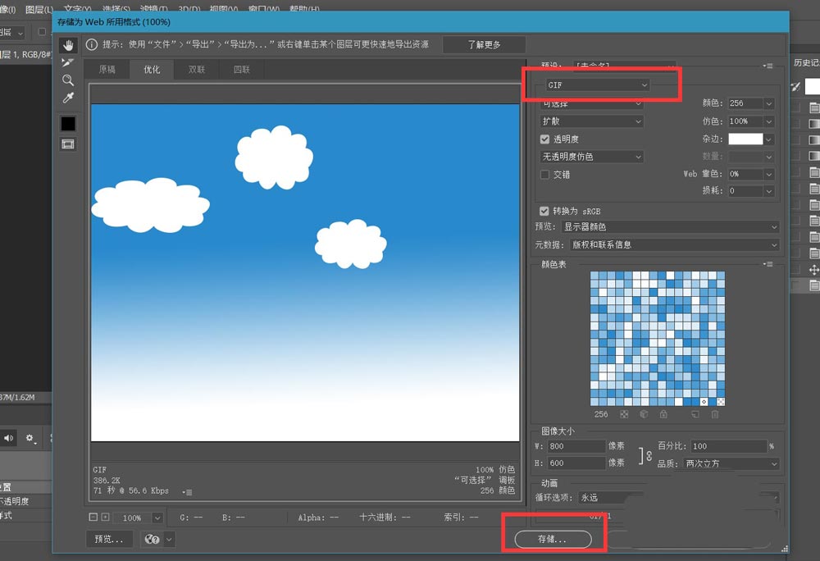Toggle the 透明度 (Transparency) checkbox
Viewport: 820px width, 561px height.
[x=545, y=139]
